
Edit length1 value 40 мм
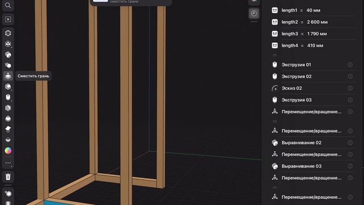[x=313, y=10]
